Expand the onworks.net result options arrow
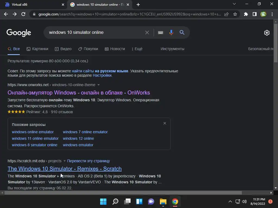The height and width of the screenshot is (208, 278). click(99, 85)
